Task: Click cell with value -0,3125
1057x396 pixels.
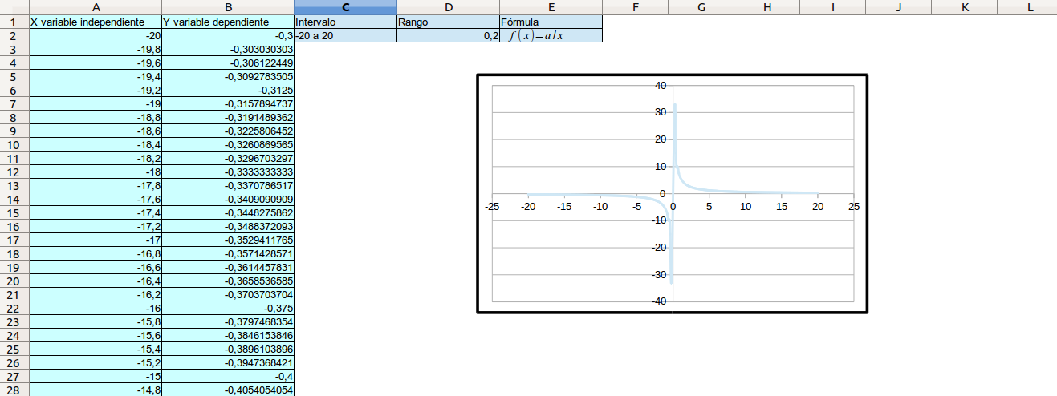Action: 229,90
